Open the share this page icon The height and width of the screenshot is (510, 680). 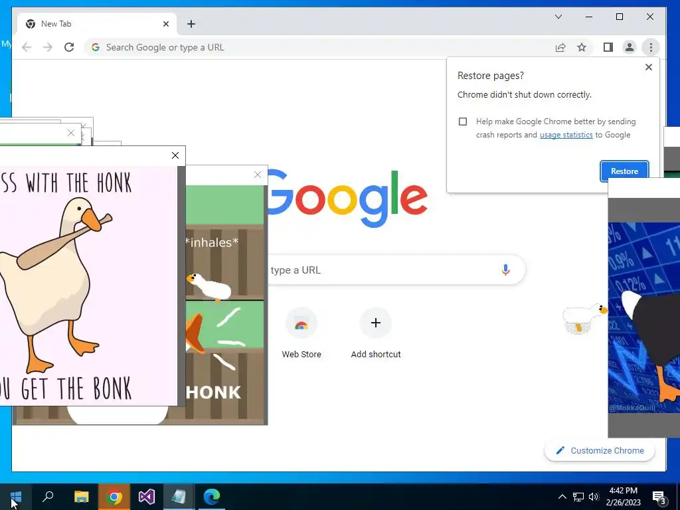[560, 47]
